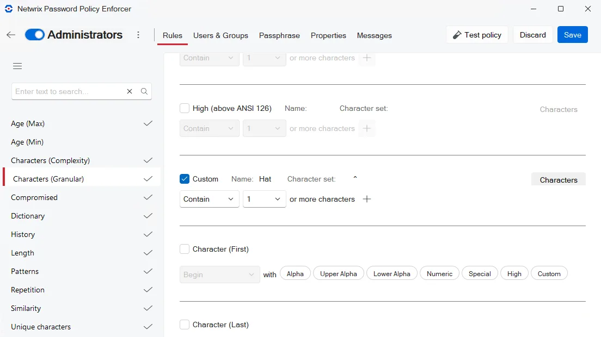The height and width of the screenshot is (337, 601).
Task: Click the Netwrix app logo icon
Action: (9, 8)
